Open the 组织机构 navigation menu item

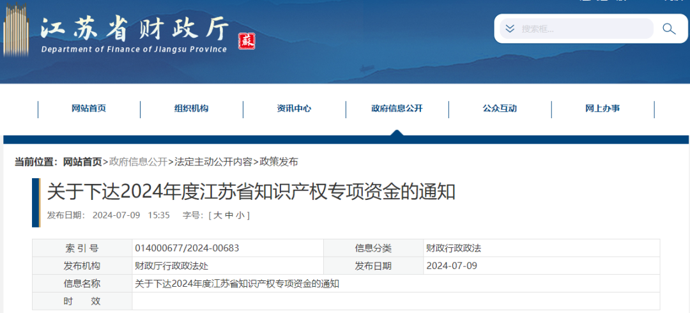pyautogui.click(x=192, y=109)
